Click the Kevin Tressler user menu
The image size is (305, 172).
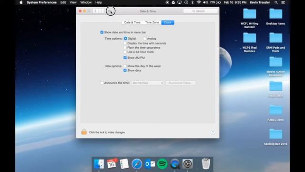coord(260,2)
